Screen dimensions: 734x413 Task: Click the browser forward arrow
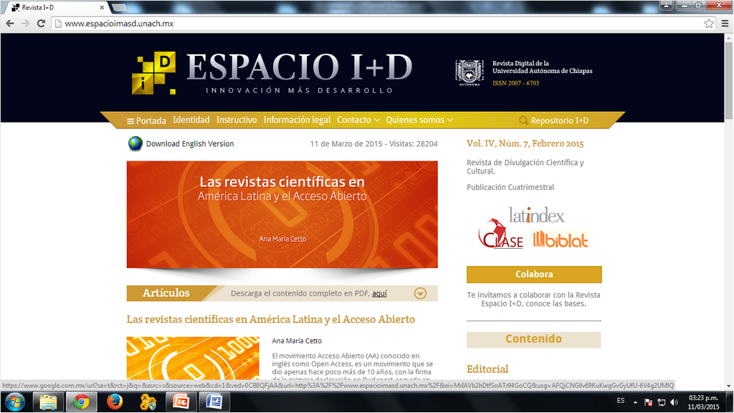coord(25,24)
